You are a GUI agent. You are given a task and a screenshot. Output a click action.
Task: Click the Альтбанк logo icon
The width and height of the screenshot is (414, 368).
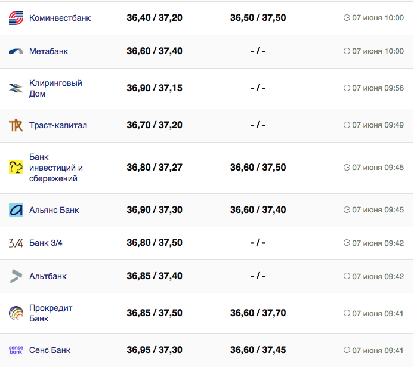coord(16,276)
